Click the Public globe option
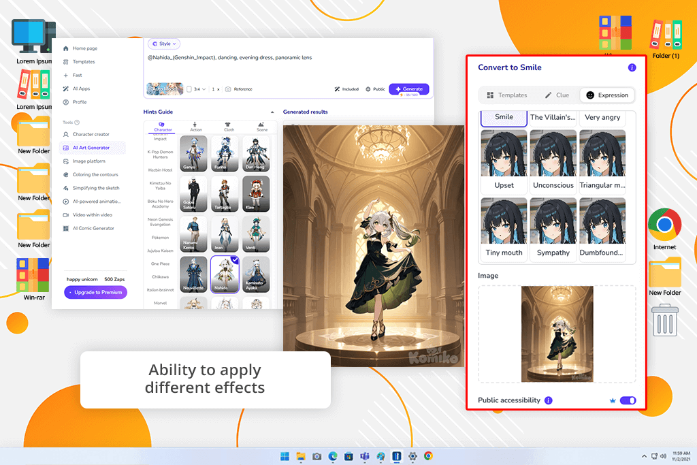697x465 pixels. click(x=375, y=89)
